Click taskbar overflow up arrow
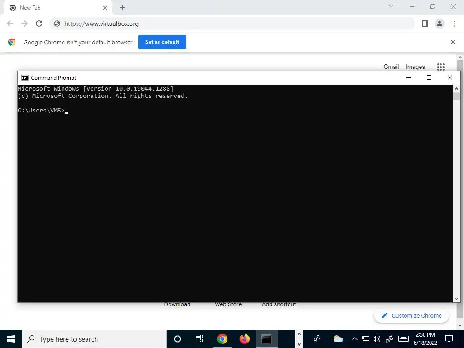 pos(299,334)
